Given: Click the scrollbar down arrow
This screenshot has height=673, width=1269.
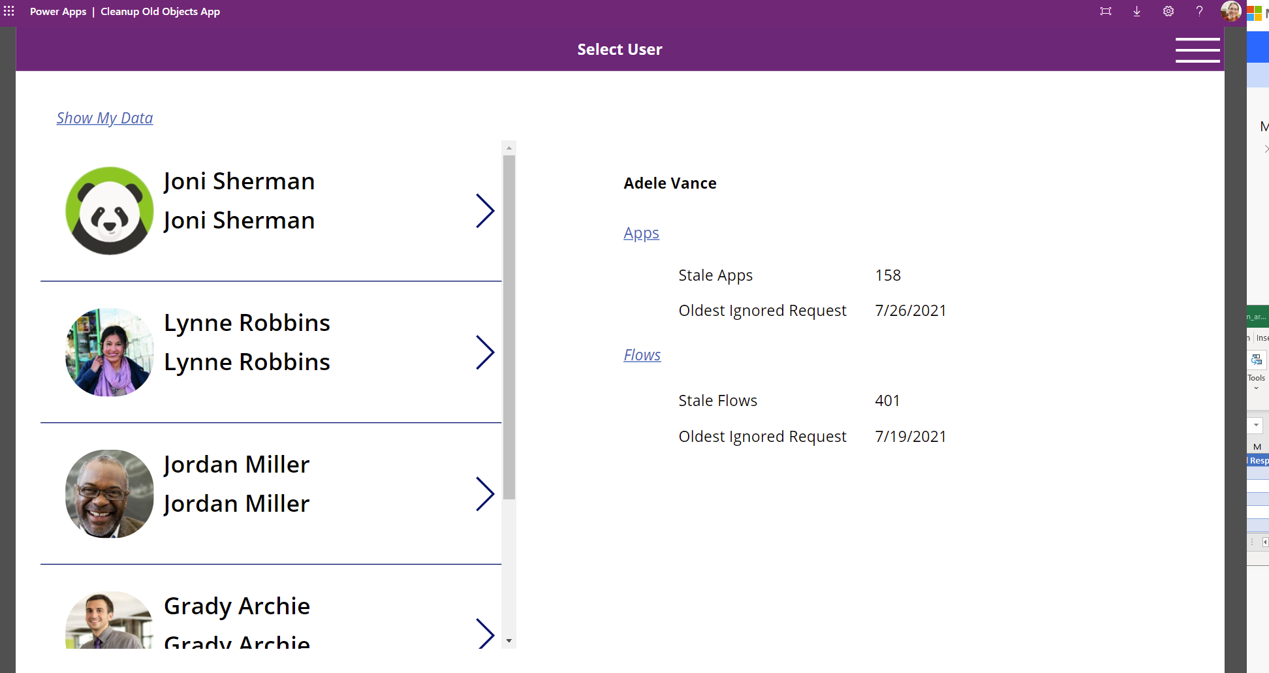Looking at the screenshot, I should pos(509,641).
